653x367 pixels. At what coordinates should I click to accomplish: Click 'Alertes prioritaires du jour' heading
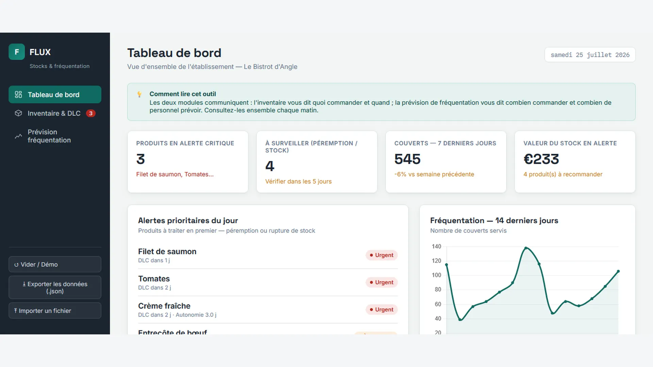pos(188,221)
